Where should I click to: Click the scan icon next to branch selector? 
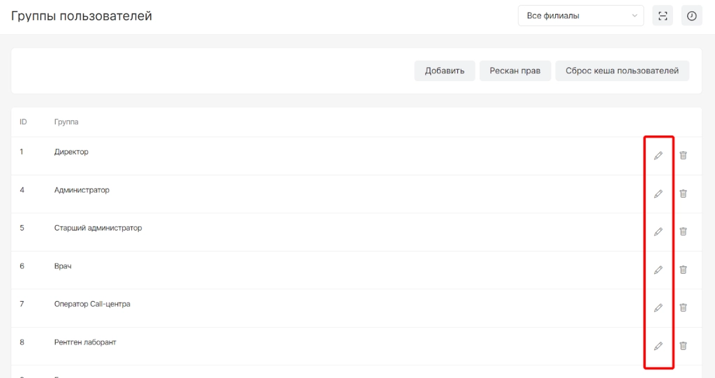pyautogui.click(x=663, y=16)
